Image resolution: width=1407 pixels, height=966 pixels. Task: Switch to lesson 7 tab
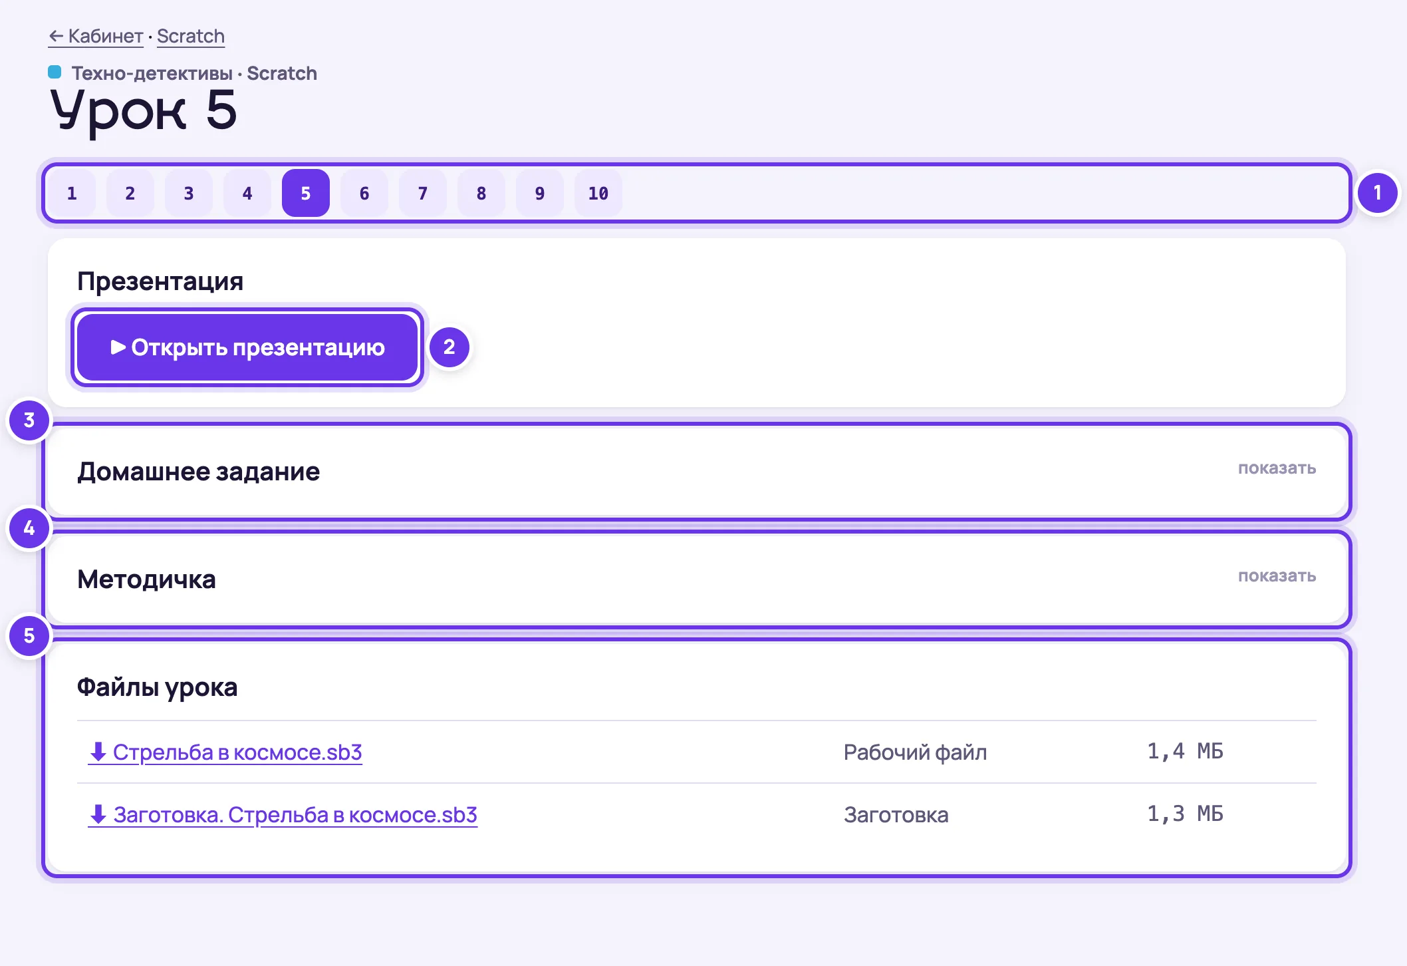click(x=423, y=193)
